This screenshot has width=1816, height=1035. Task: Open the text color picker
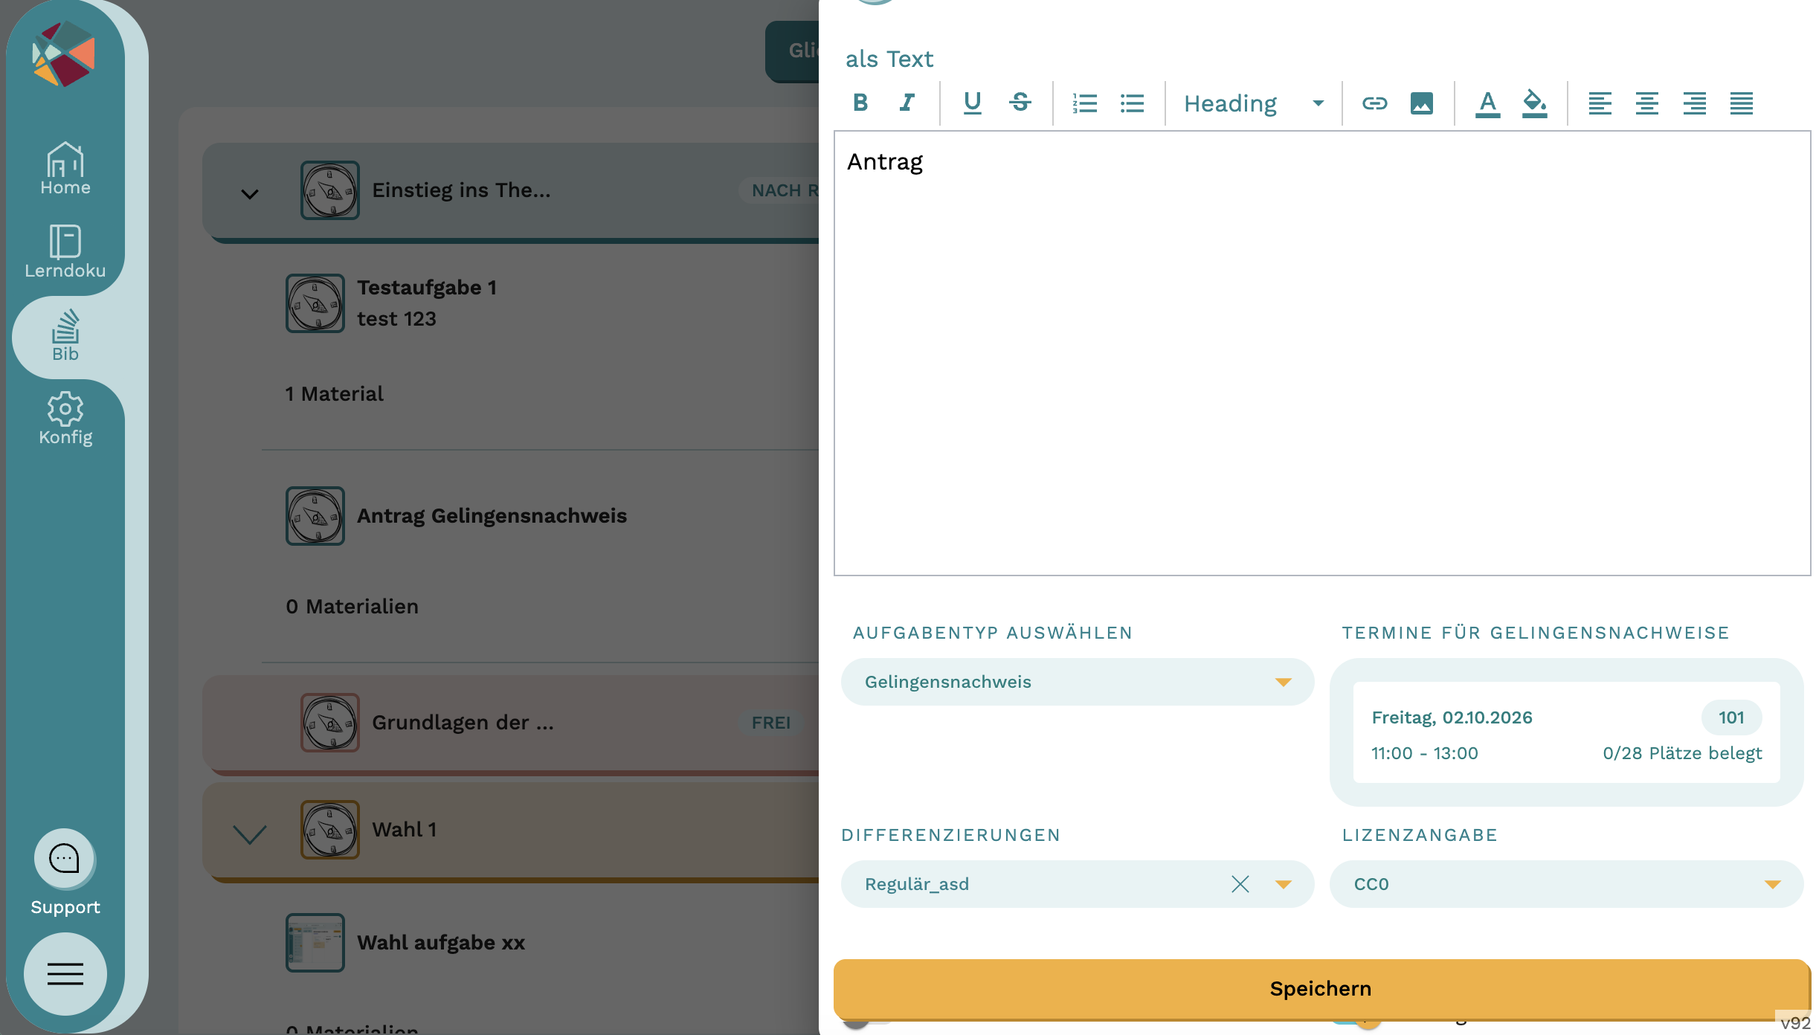tap(1487, 103)
